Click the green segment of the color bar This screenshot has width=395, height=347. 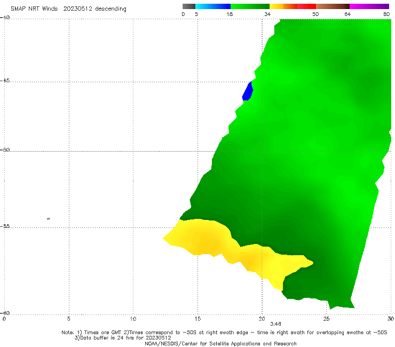coord(250,6)
